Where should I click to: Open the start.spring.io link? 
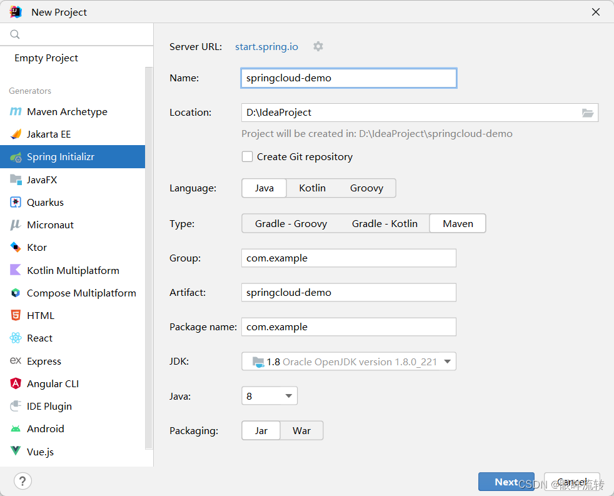point(266,47)
